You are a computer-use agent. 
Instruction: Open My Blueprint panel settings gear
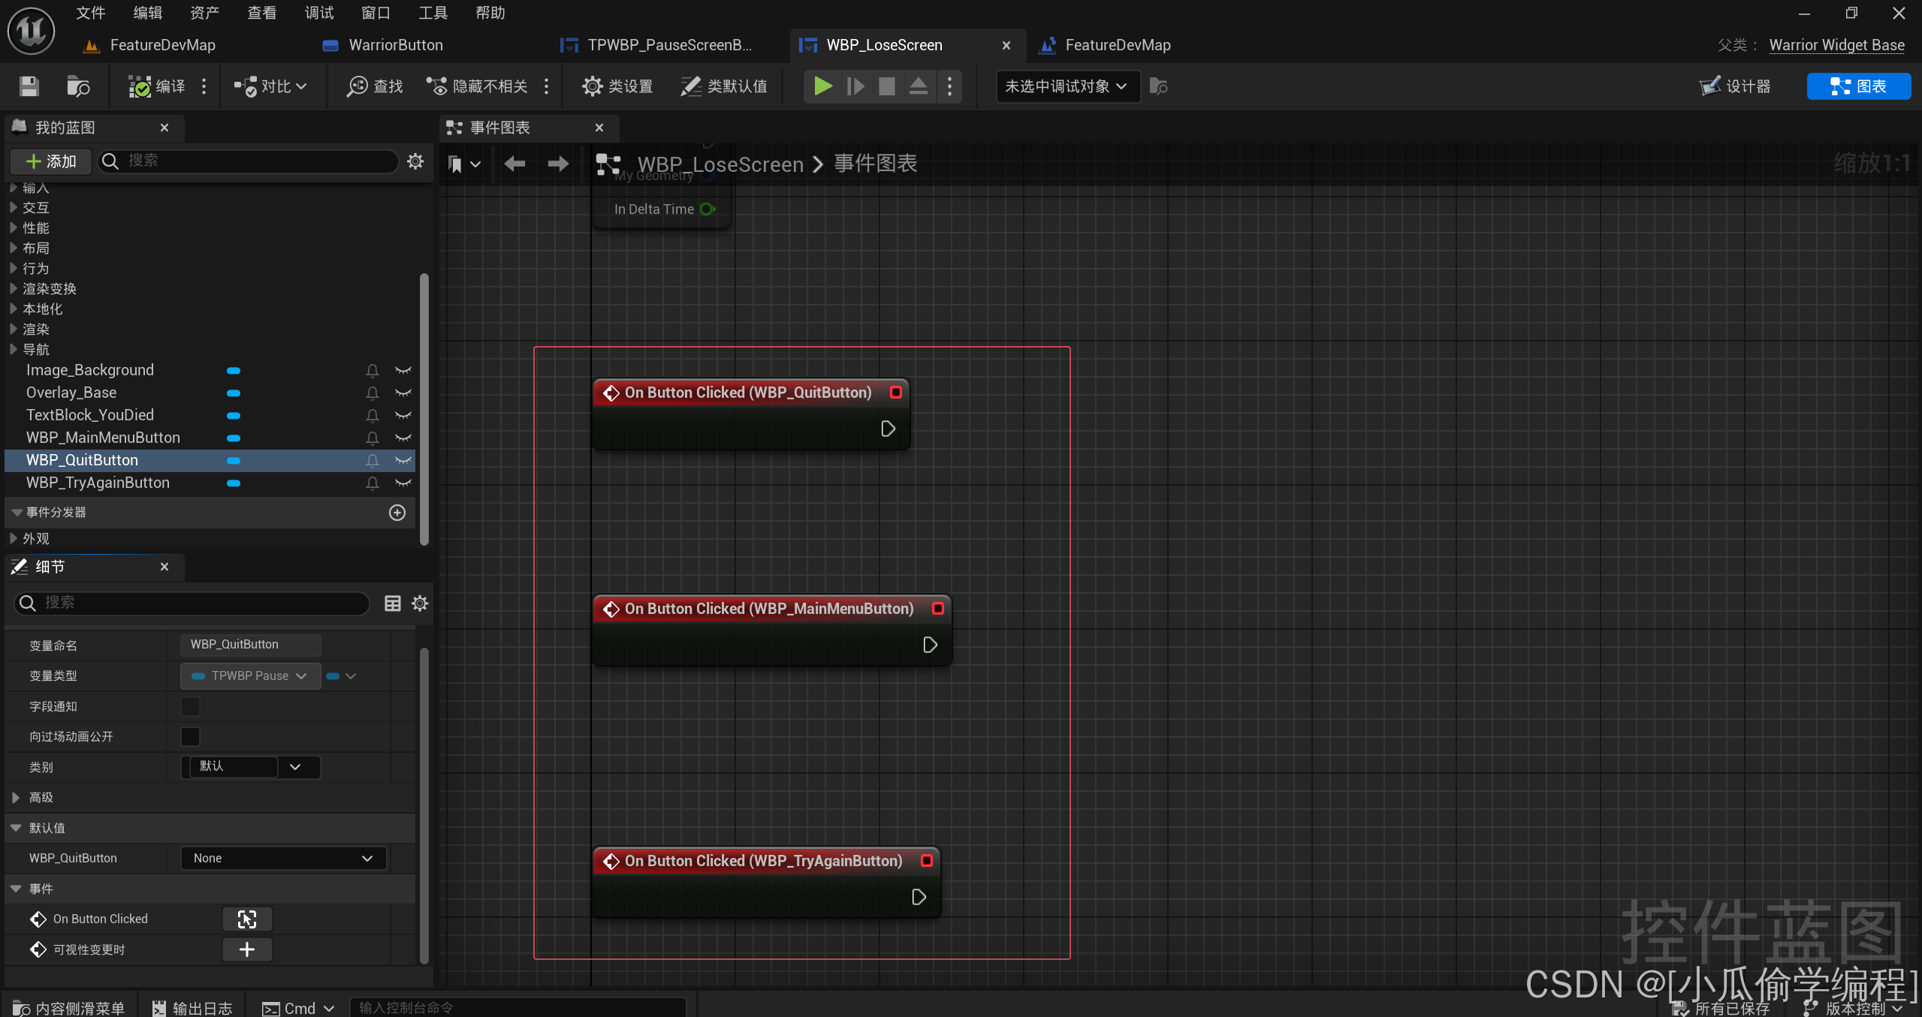click(415, 161)
